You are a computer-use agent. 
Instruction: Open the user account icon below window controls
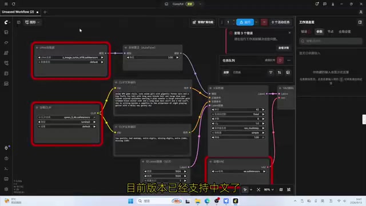point(361,12)
